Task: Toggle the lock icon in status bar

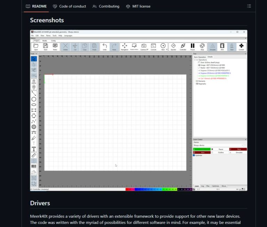Action: [240, 189]
